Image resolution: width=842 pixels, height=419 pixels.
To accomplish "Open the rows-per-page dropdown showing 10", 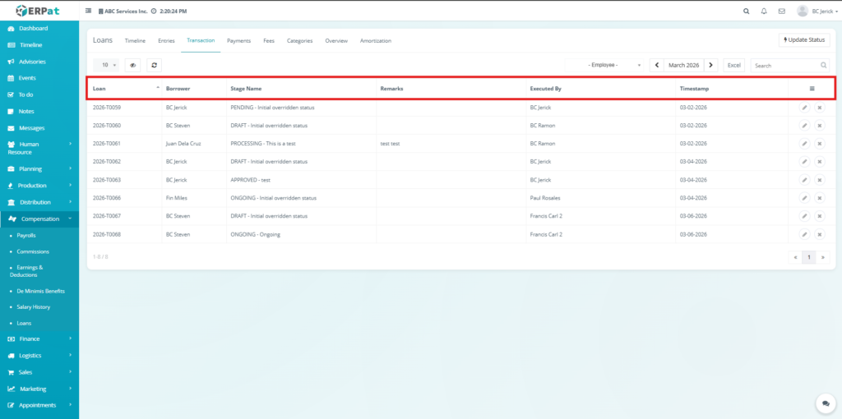I will [x=107, y=65].
